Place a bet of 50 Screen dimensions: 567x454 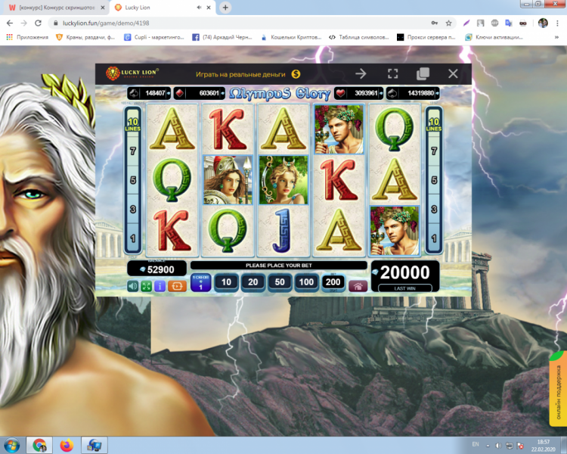click(x=279, y=283)
